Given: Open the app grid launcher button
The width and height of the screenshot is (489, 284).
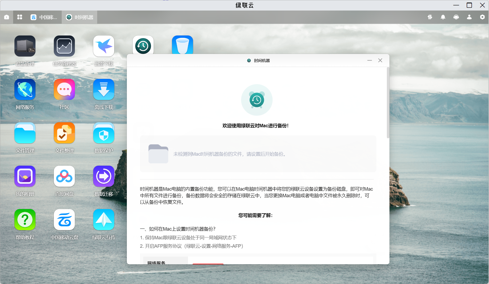Looking at the screenshot, I should [20, 17].
